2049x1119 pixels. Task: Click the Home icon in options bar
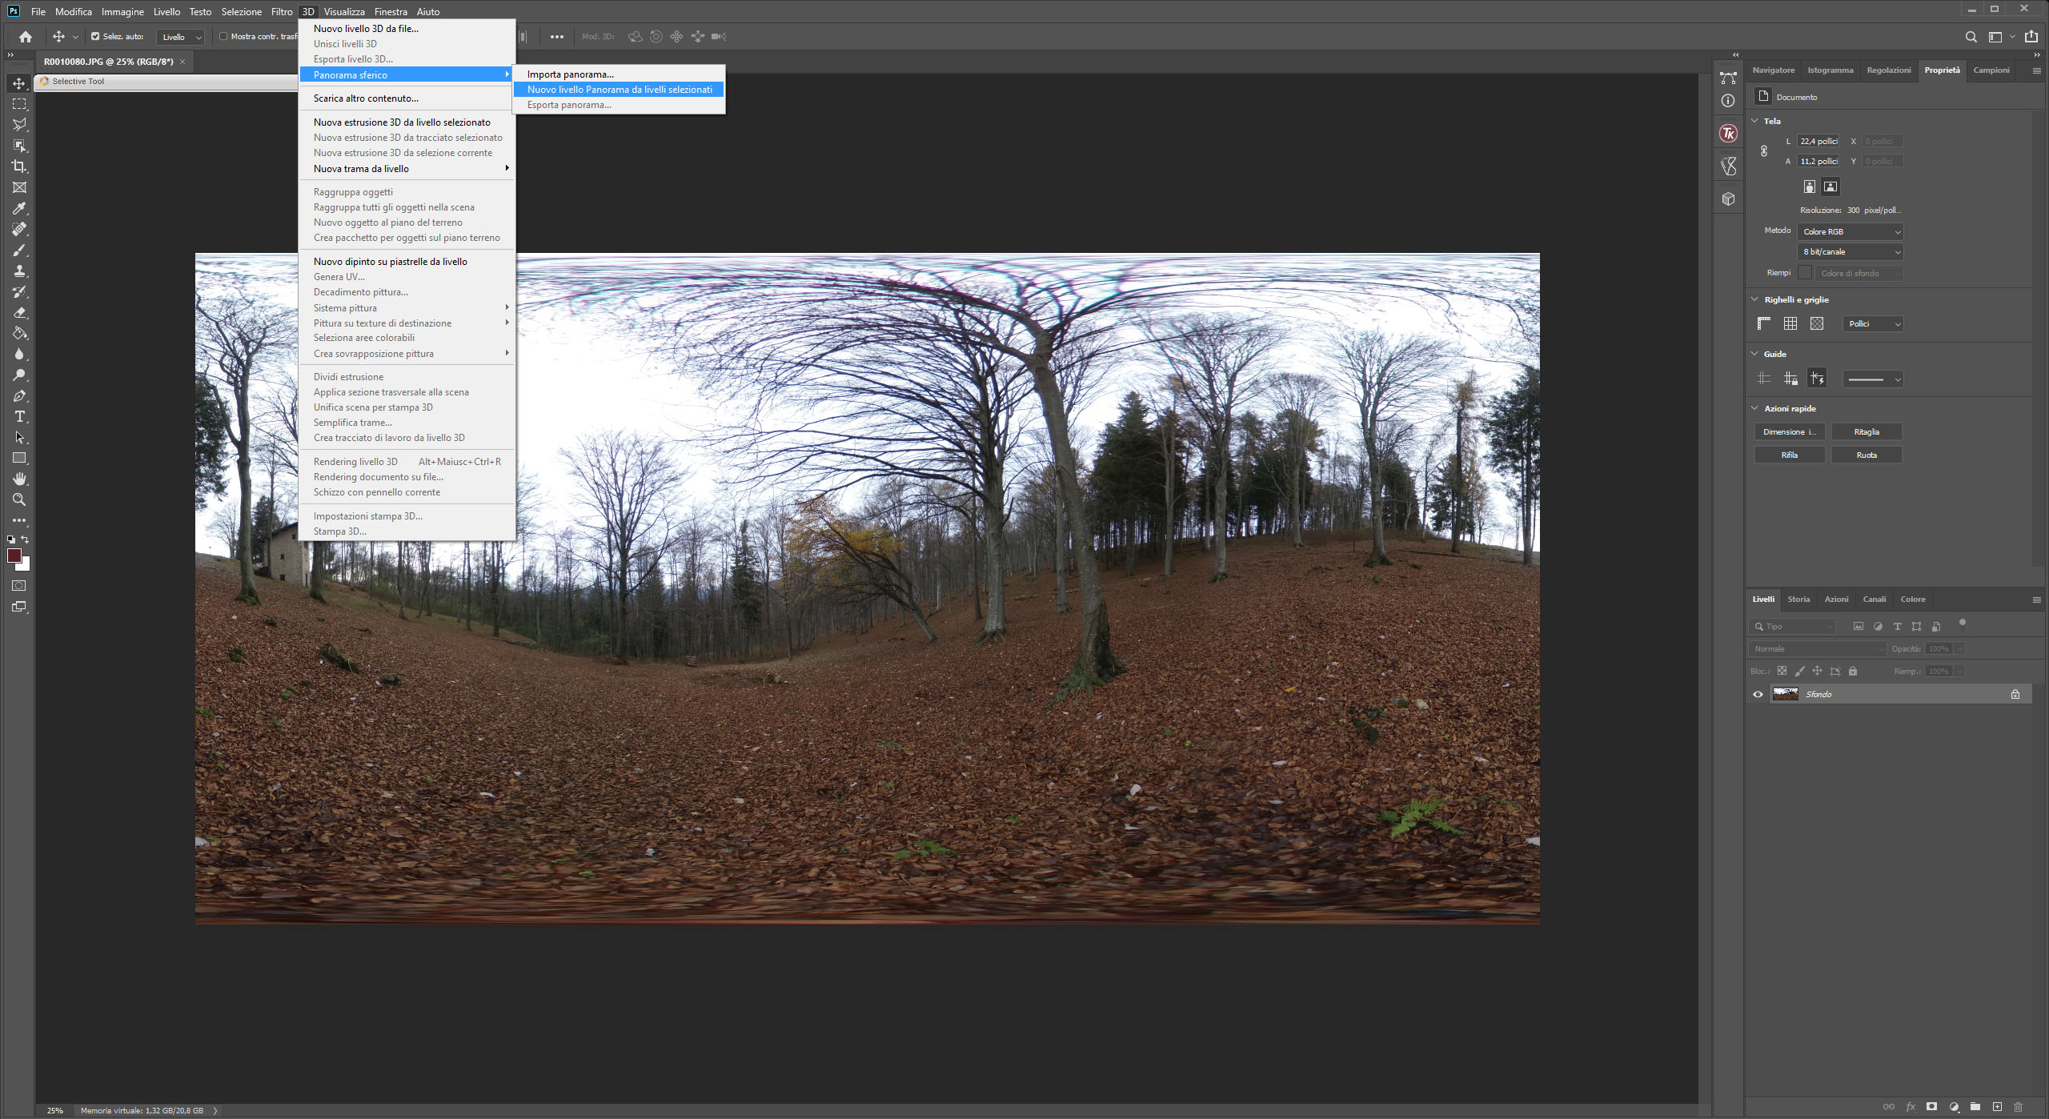tap(26, 37)
